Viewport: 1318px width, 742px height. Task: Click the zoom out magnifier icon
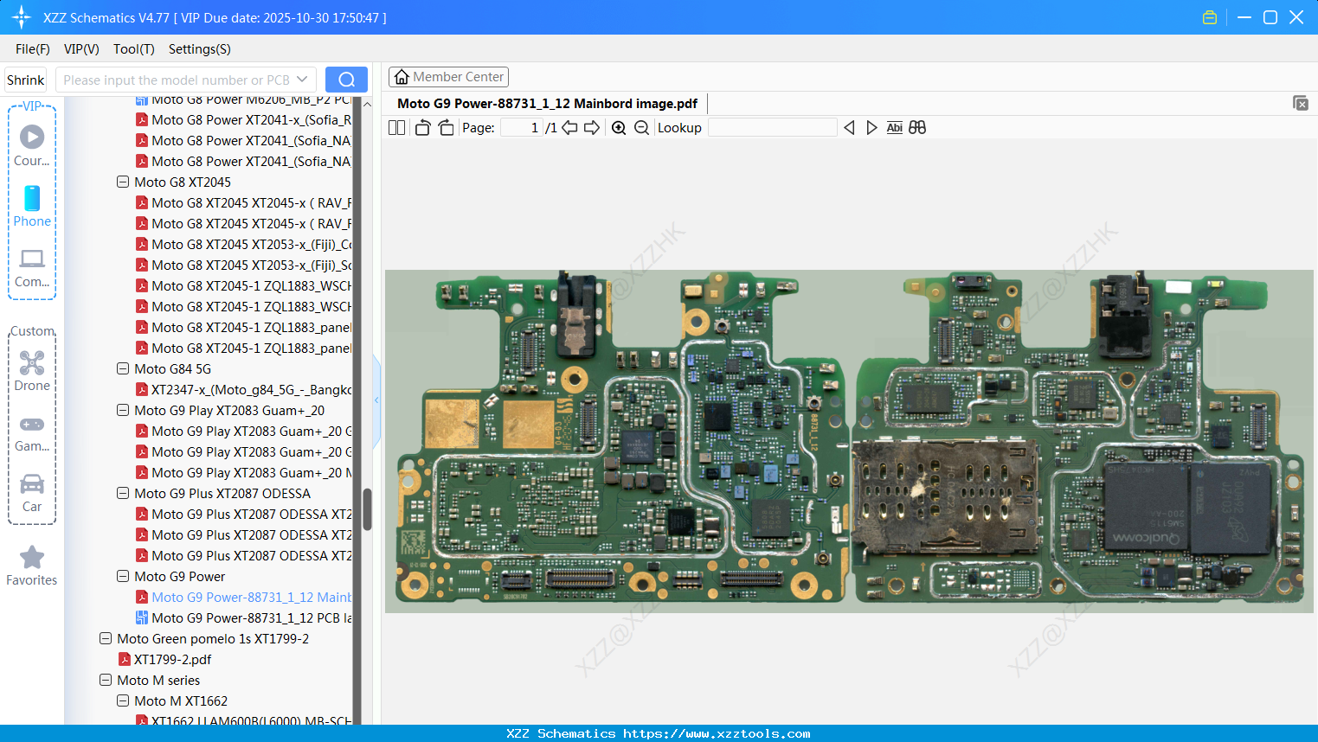641,128
